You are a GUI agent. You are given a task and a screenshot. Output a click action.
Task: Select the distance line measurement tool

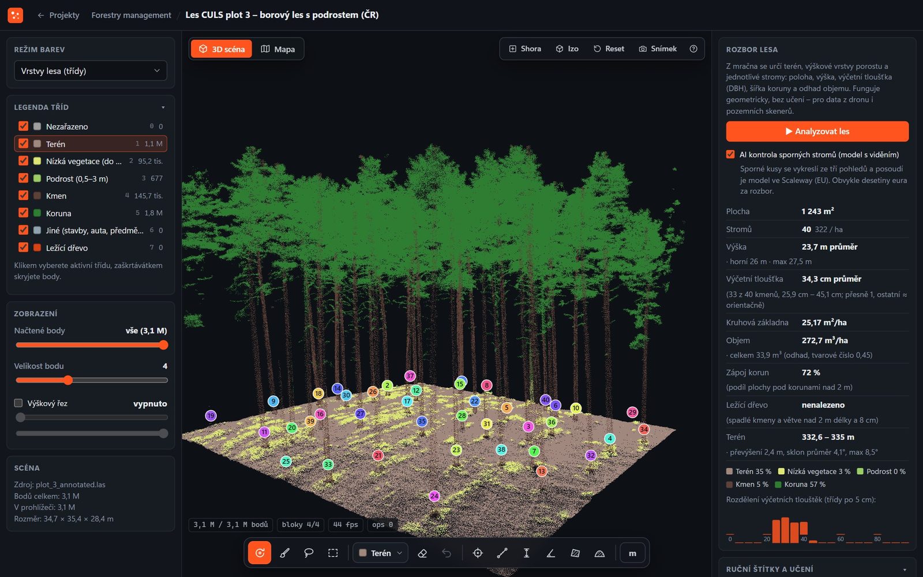502,553
